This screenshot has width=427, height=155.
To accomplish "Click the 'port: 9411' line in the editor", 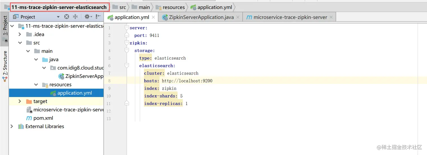I will point(147,35).
